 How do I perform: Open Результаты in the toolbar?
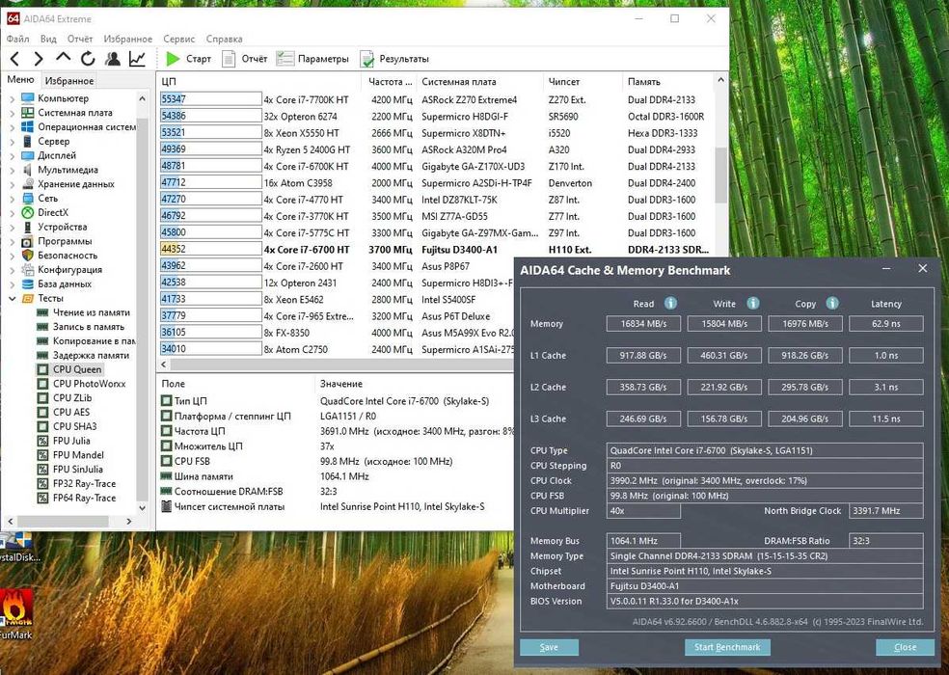click(394, 59)
